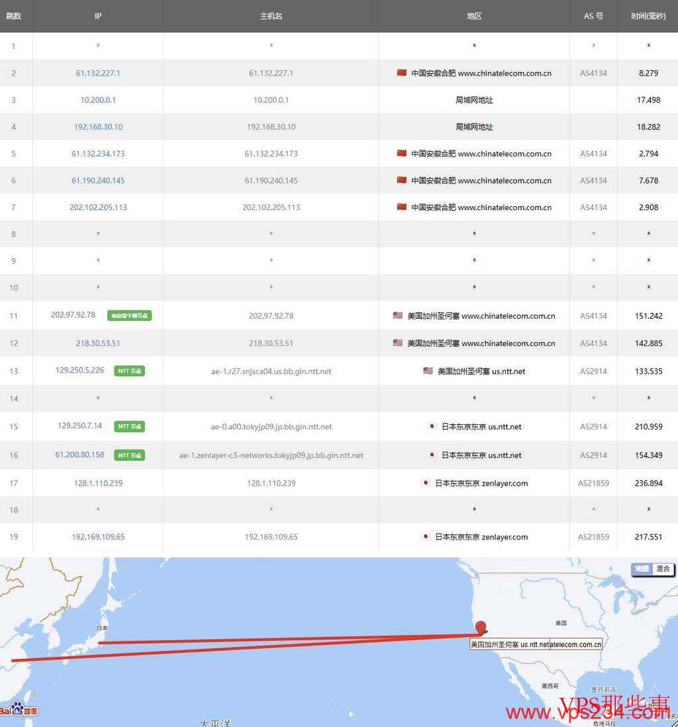Click the China flag icon in hop 7 row
Viewport: 678px width, 727px height.
[401, 207]
